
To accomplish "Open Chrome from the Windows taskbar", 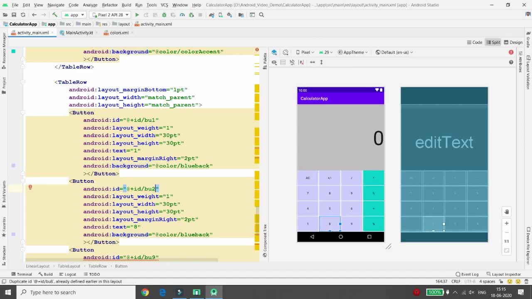I will point(145,292).
